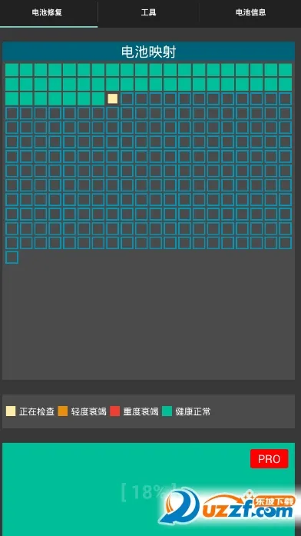Click the 轻度衰竭 legend label
The height and width of the screenshot is (536, 301).
(x=89, y=411)
